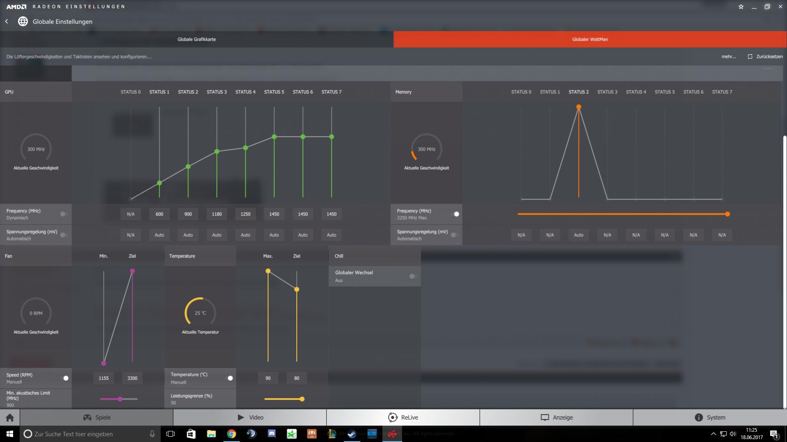Open the Video section
The image size is (787, 442).
tap(250, 417)
